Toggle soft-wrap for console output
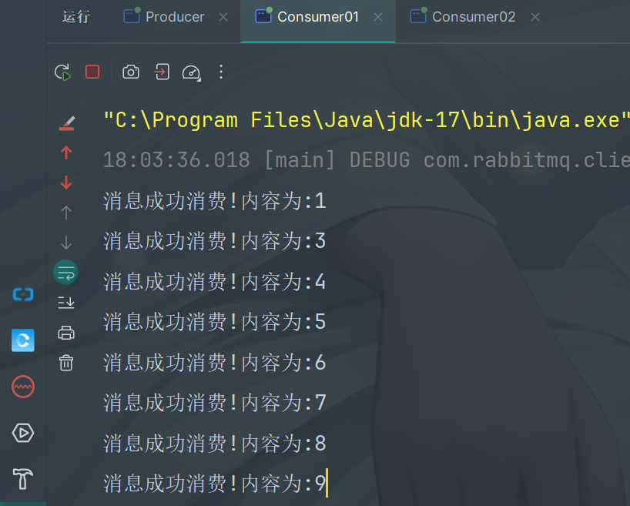This screenshot has height=506, width=630. 66,273
